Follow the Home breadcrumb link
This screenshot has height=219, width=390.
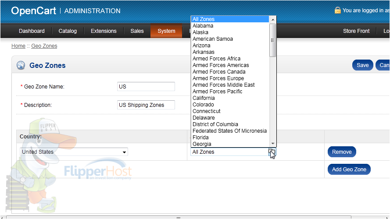[x=18, y=46]
